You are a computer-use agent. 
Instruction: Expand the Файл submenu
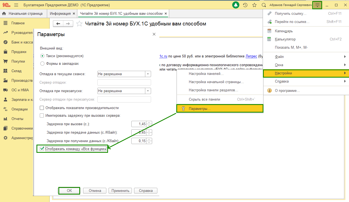(x=306, y=57)
